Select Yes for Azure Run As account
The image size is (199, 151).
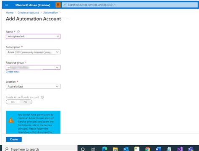[13, 102]
